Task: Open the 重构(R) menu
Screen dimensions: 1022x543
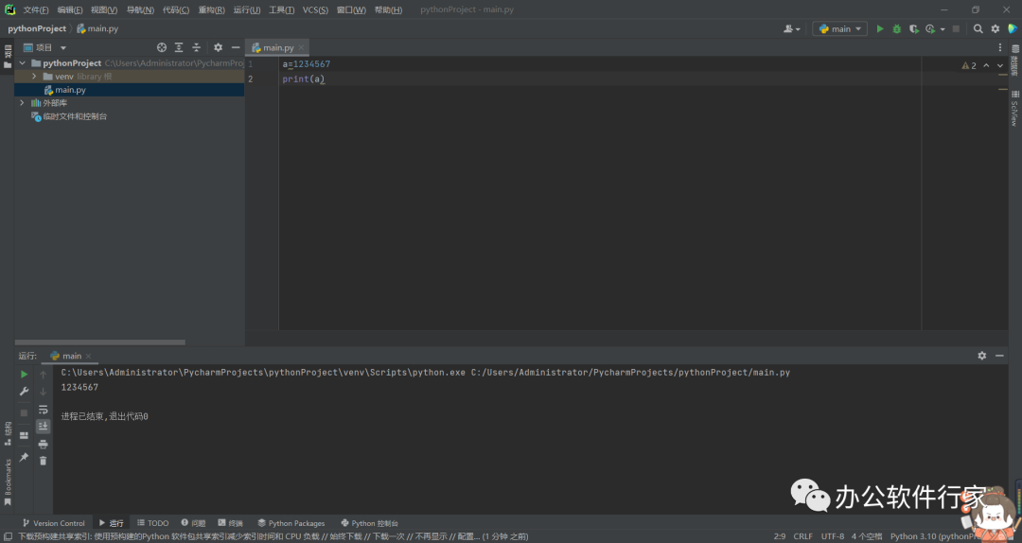Action: (211, 9)
